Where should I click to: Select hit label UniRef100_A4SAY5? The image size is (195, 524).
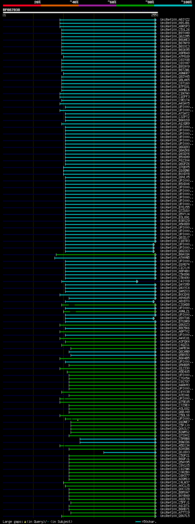tap(175, 104)
